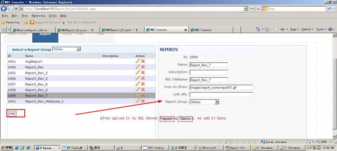
Task: Open the File menu
Action: click(x=5, y=16)
